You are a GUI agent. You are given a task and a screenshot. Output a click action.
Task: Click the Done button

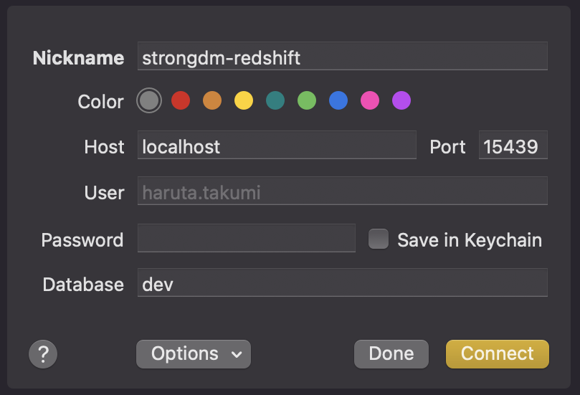(x=391, y=354)
